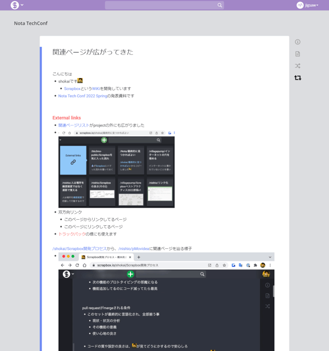Image resolution: width=329 pixels, height=351 pixels.
Task: Click home icon in embedded browser
Action: coord(84,265)
